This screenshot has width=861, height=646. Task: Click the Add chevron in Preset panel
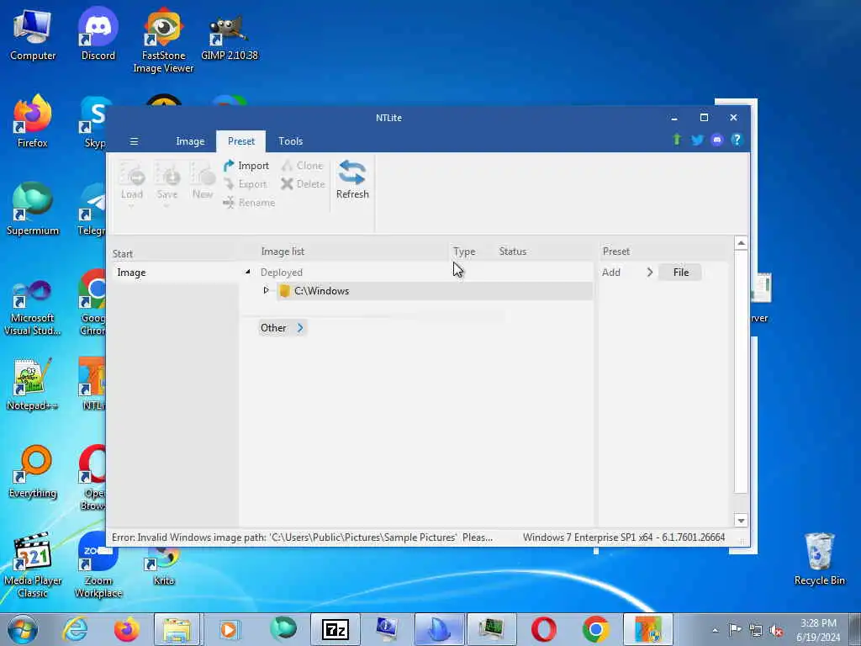[650, 273]
